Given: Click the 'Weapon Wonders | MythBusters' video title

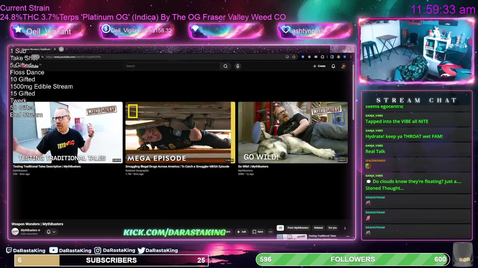Looking at the screenshot, I should pos(37,224).
